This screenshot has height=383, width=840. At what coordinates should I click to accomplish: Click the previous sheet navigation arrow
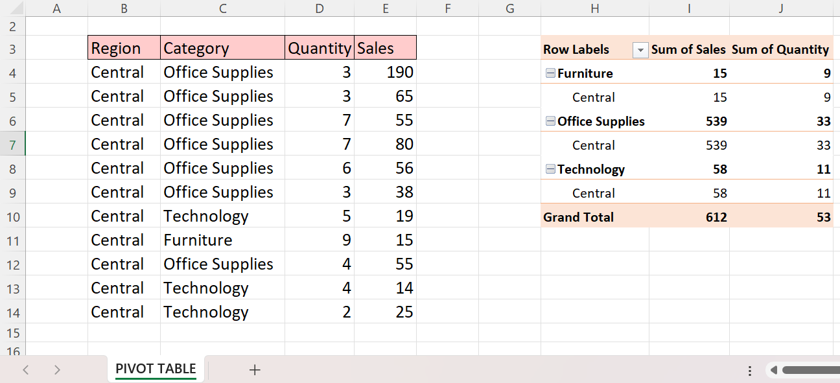[x=26, y=370]
